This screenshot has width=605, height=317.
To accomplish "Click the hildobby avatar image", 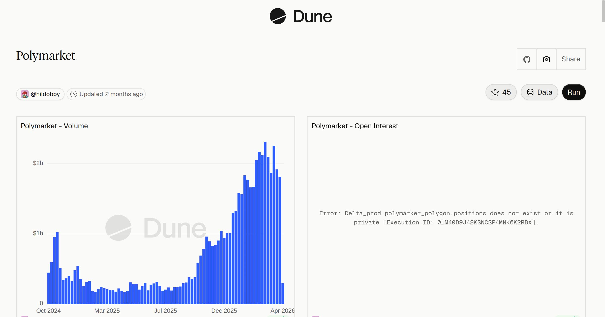I will tap(24, 94).
